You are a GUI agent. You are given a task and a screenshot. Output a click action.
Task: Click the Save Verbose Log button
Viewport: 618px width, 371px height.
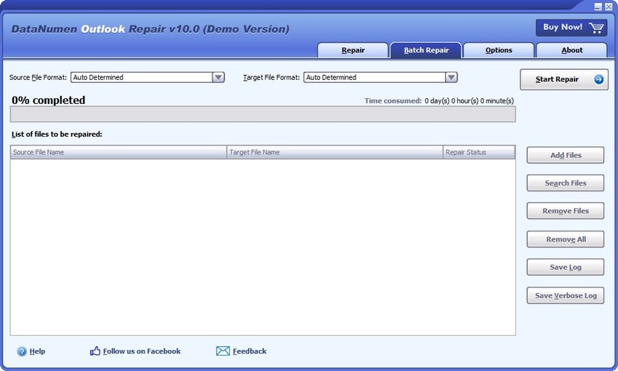point(565,295)
